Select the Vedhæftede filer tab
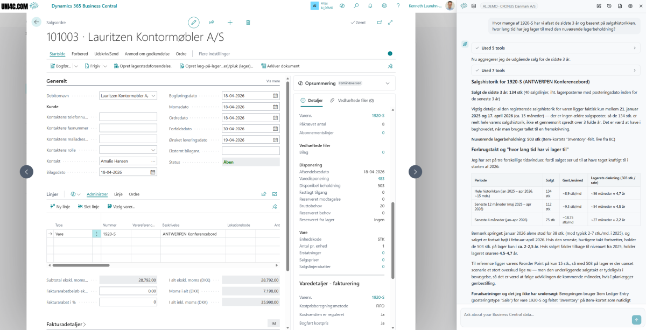Viewport: 646px width, 330px height. [352, 100]
